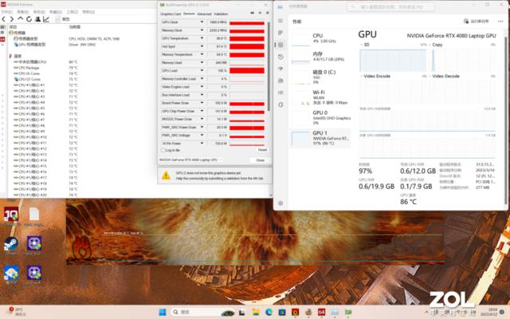
Task: Click AIDA64 report toolbar icon
Action: tap(58, 19)
